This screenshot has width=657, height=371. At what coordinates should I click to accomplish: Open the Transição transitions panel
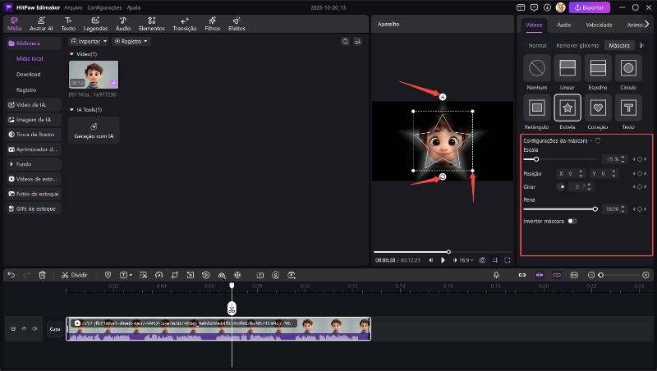pyautogui.click(x=184, y=23)
